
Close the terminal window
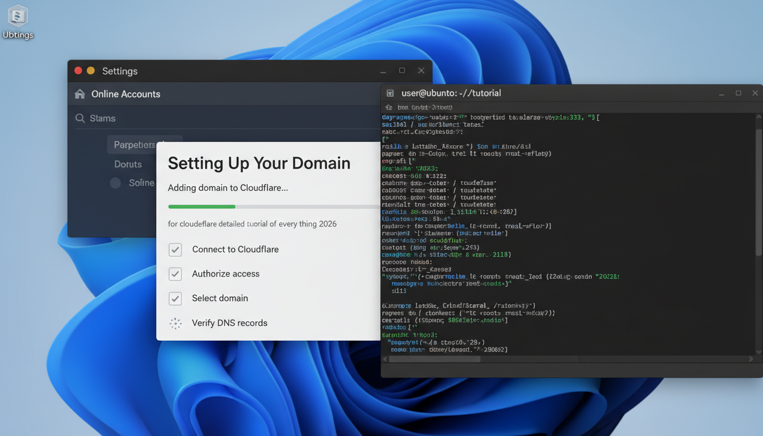(755, 93)
